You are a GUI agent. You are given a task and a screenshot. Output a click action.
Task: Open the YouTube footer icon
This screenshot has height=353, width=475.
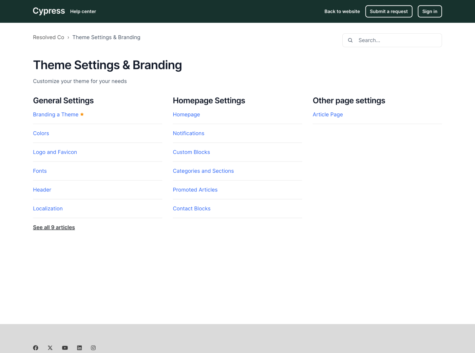coord(65,348)
